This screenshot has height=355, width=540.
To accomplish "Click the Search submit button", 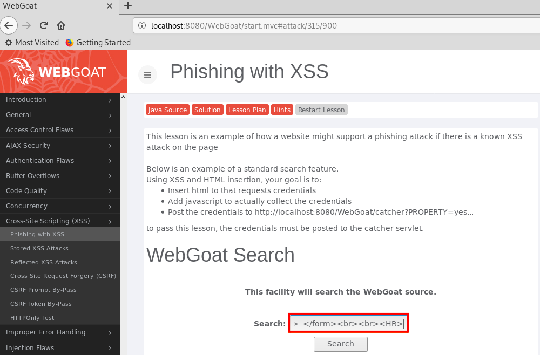I will (340, 344).
